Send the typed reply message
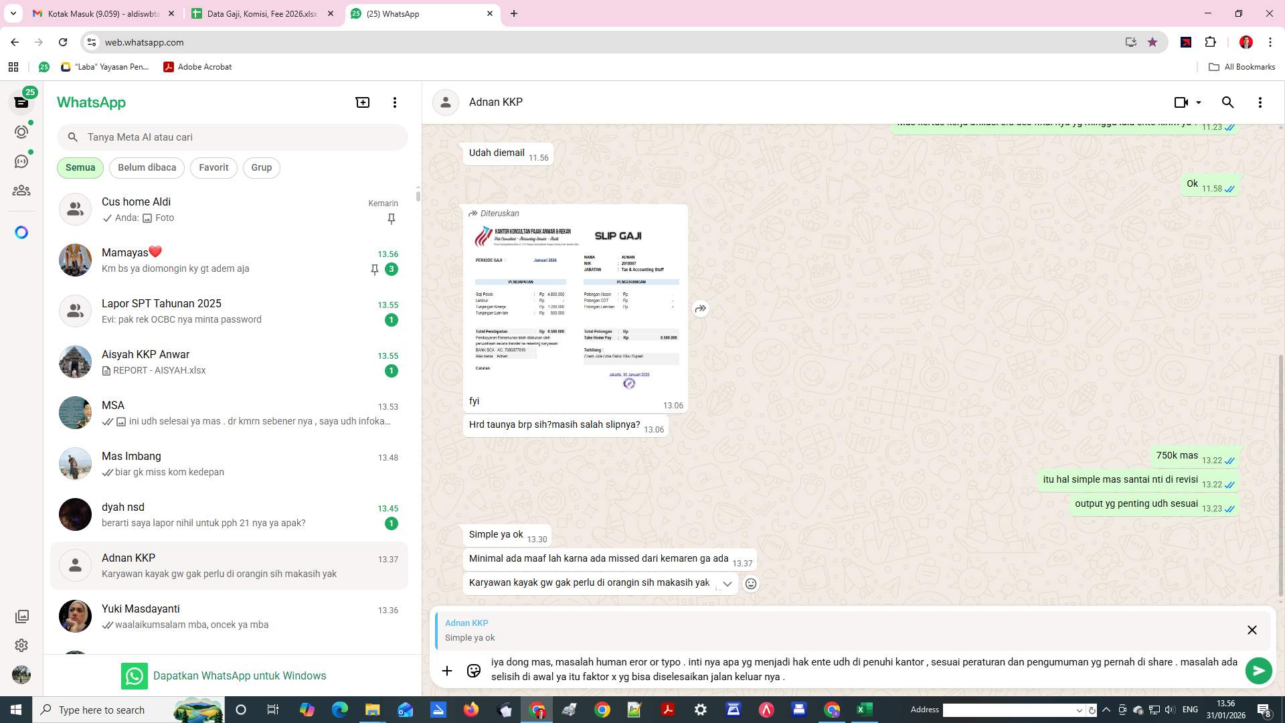 pyautogui.click(x=1259, y=670)
